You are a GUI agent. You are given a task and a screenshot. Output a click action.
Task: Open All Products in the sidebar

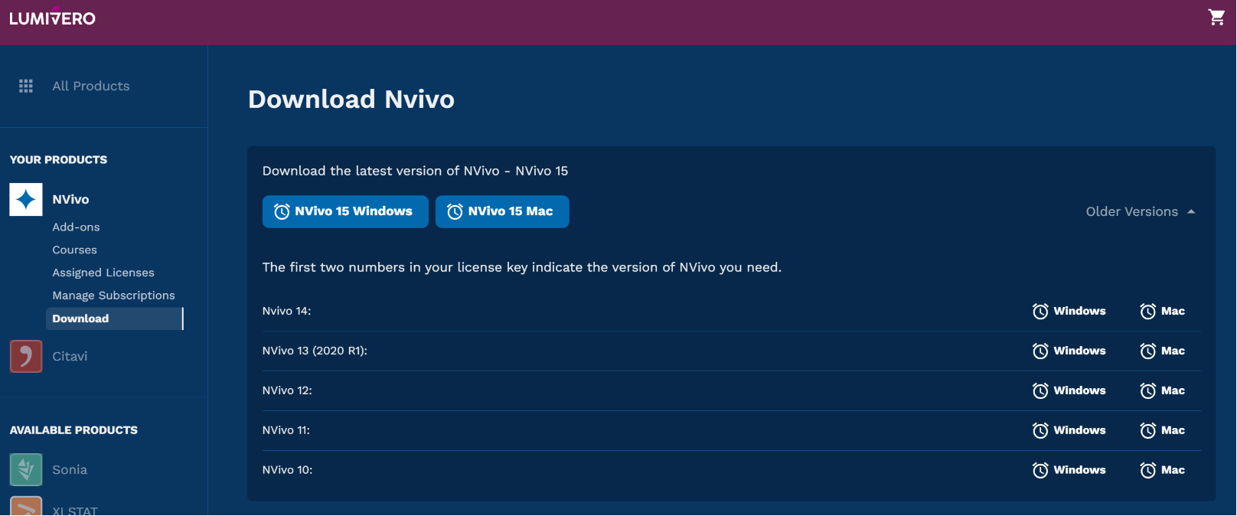point(91,86)
